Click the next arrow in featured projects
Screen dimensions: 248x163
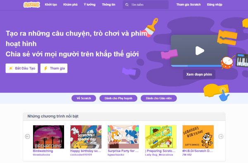221,137
